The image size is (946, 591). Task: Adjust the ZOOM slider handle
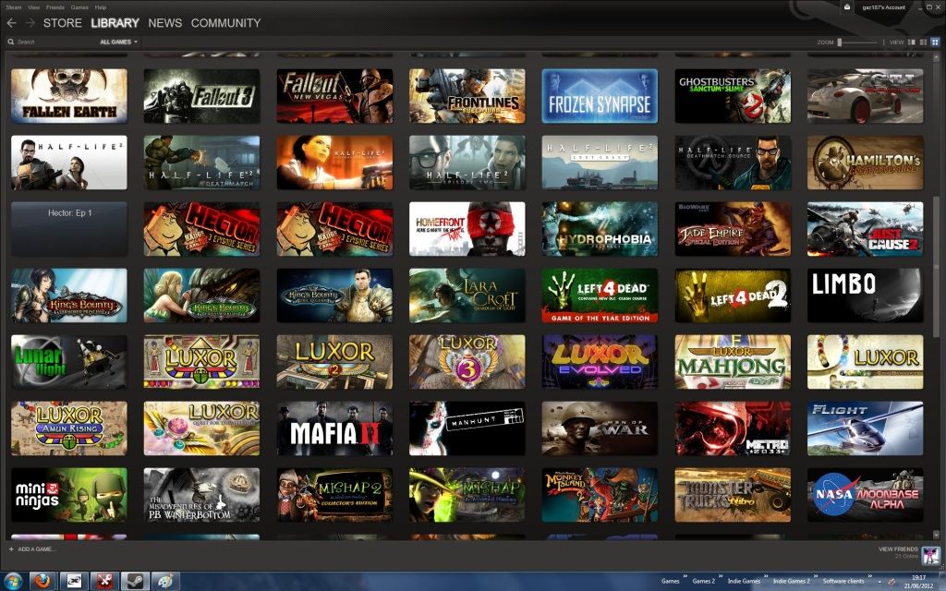coord(839,42)
